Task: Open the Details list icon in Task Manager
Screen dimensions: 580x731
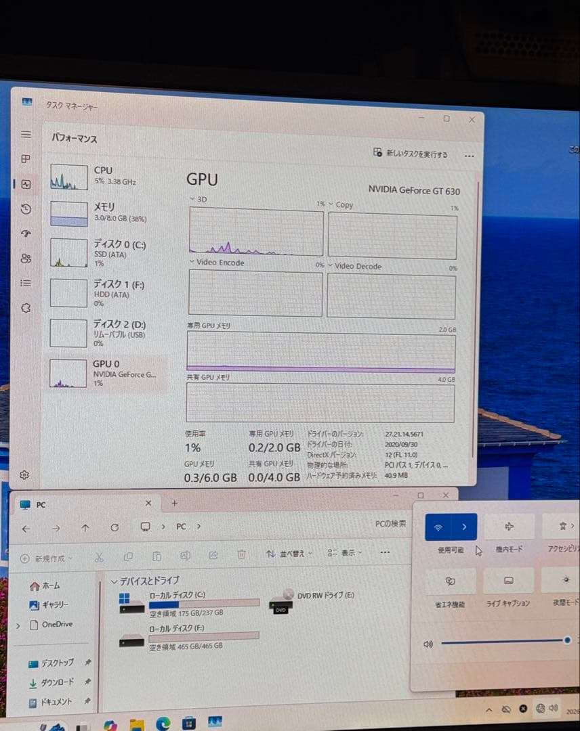Action: point(26,284)
